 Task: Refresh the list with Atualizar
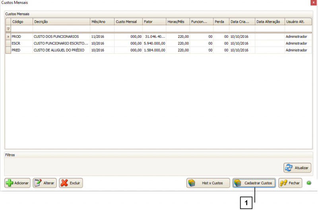pyautogui.click(x=297, y=168)
